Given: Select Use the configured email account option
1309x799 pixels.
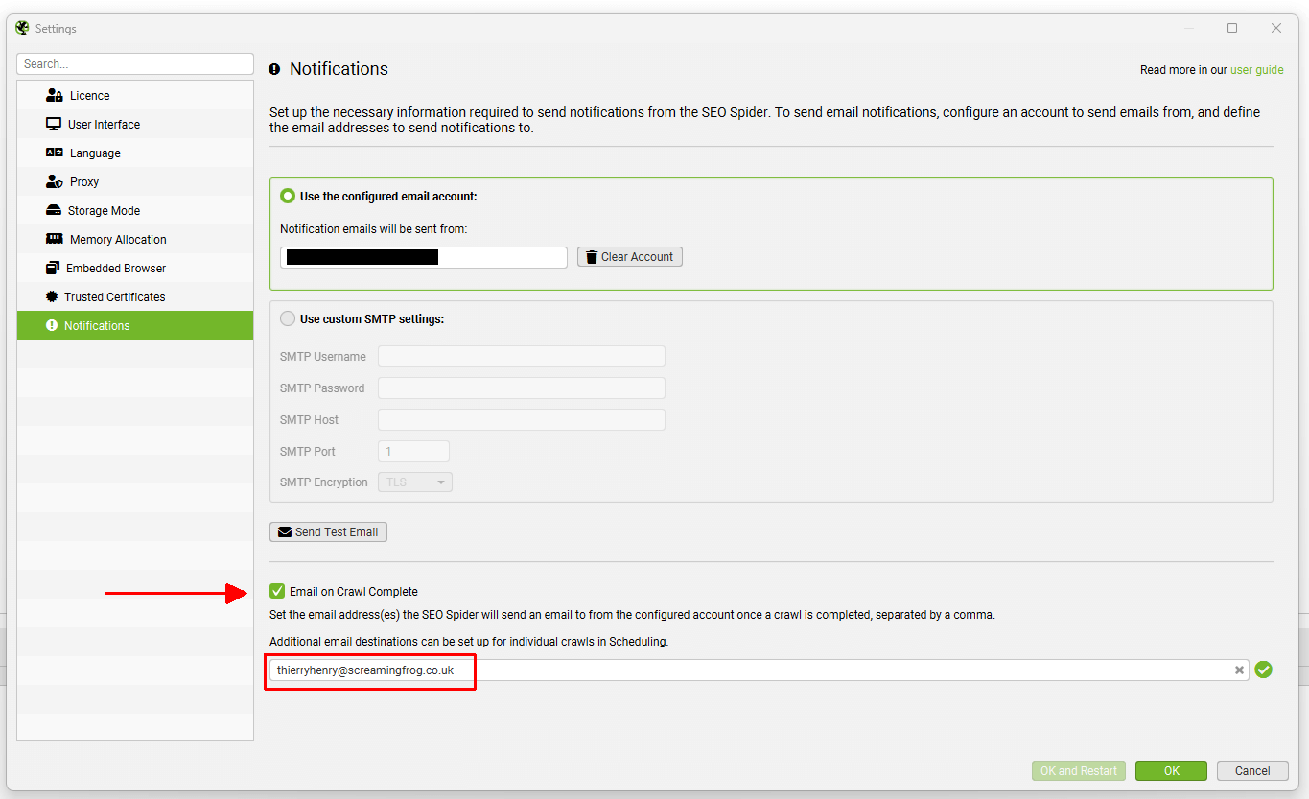Looking at the screenshot, I should click(287, 195).
